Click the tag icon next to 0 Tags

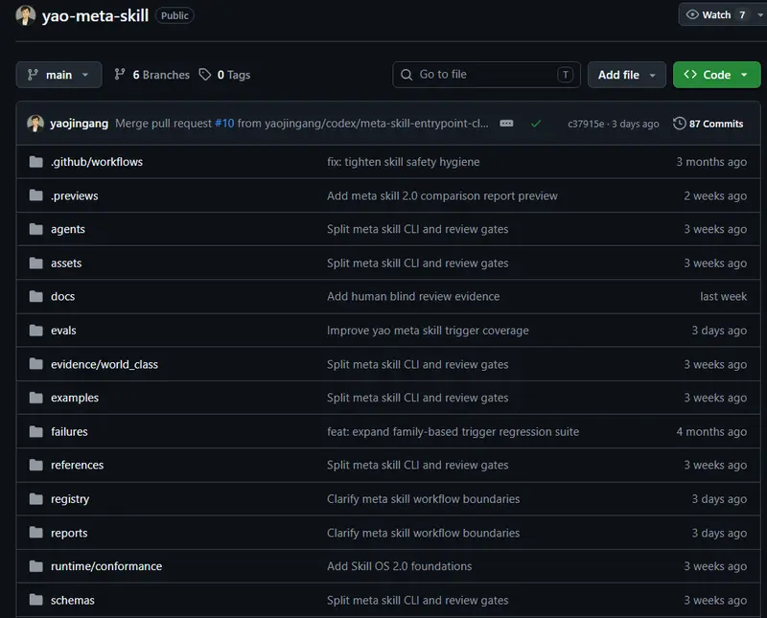[205, 75]
